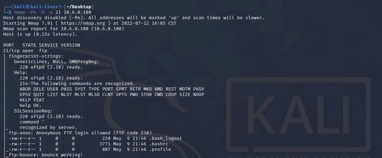382x158 pixels.
Task: Click the Nmap scan report line
Action: [64, 29]
